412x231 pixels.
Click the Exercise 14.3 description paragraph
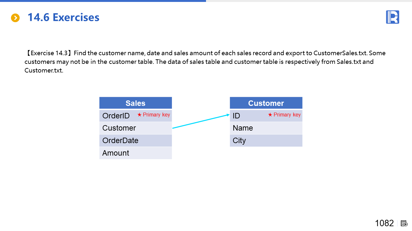205,62
